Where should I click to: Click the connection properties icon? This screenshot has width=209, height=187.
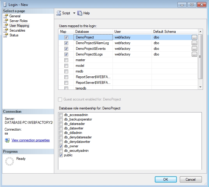coord(7,140)
